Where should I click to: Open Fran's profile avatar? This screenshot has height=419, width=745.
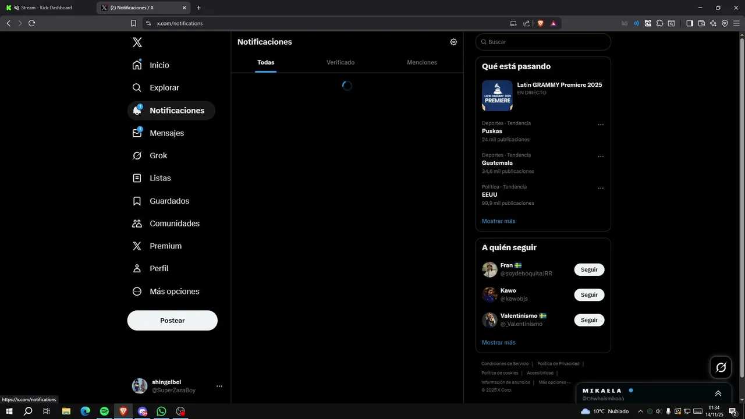[x=489, y=269]
